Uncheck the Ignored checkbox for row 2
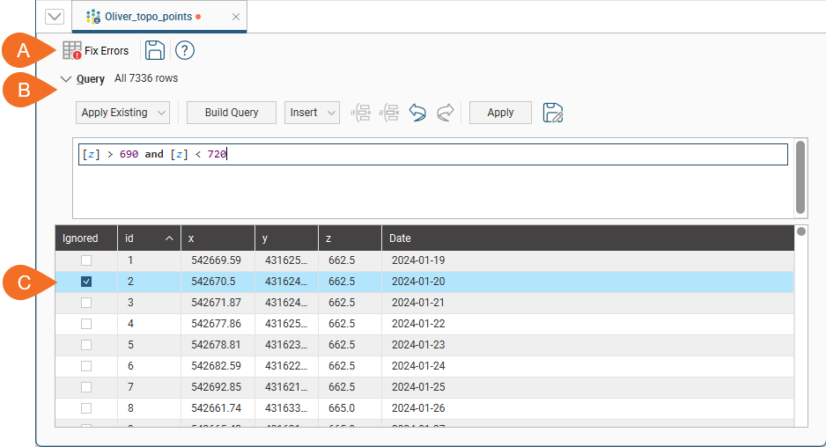This screenshot has width=826, height=447. (86, 282)
